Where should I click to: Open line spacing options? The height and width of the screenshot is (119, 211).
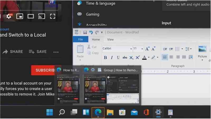(x=188, y=49)
